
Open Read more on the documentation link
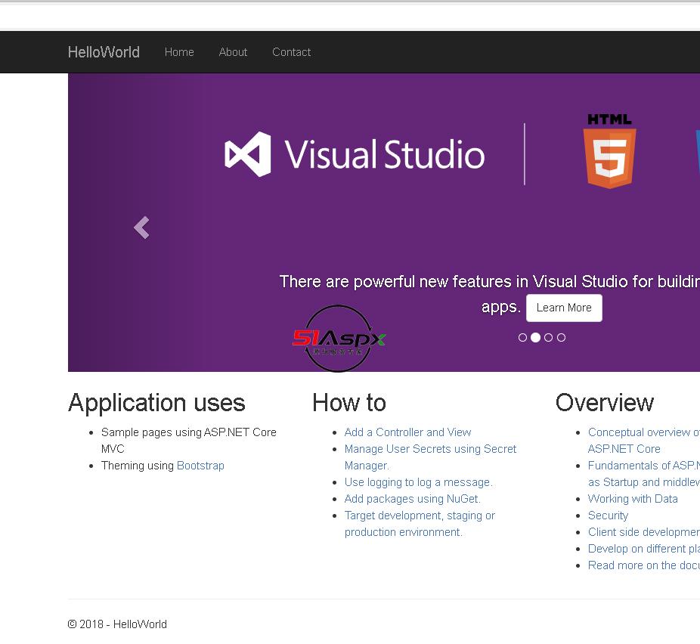pyautogui.click(x=644, y=565)
